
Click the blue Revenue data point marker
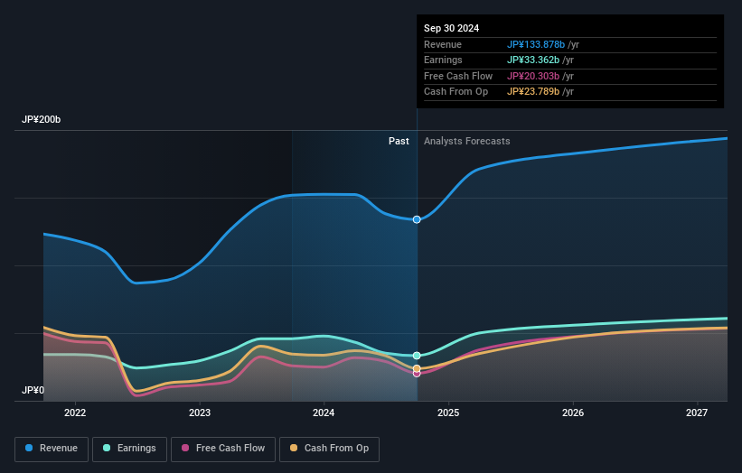point(417,219)
